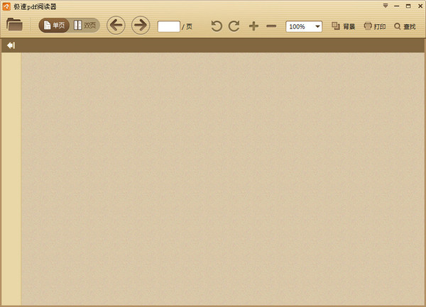Viewport: 426px width, 307px height.
Task: Go to the previous page arrow
Action: 116,26
